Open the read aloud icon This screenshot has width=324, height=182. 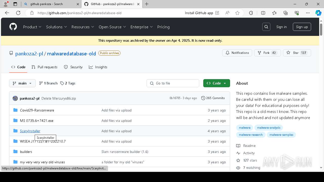[227, 13]
